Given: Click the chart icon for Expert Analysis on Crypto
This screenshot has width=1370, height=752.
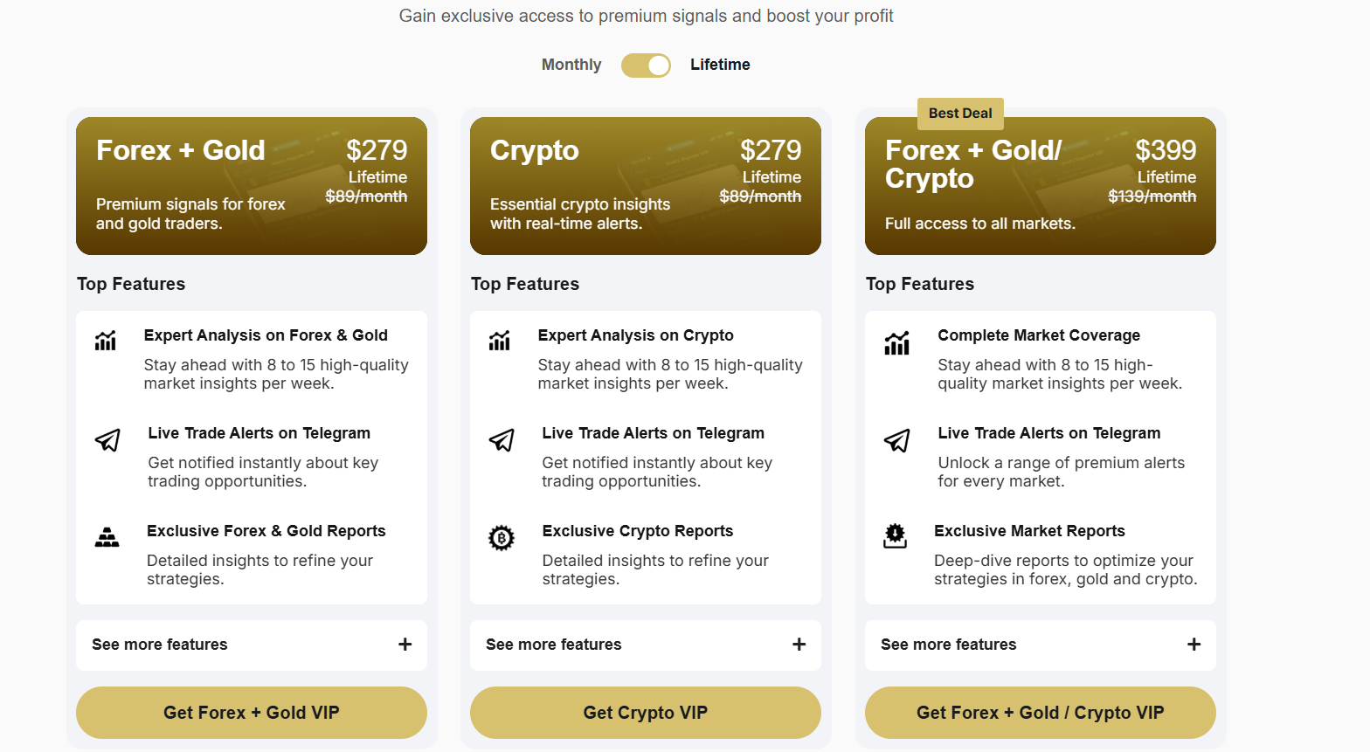Looking at the screenshot, I should click(500, 342).
